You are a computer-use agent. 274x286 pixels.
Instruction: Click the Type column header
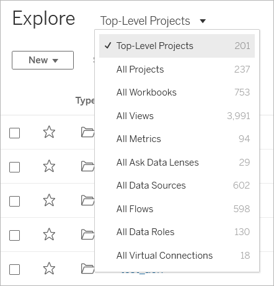[x=85, y=101]
